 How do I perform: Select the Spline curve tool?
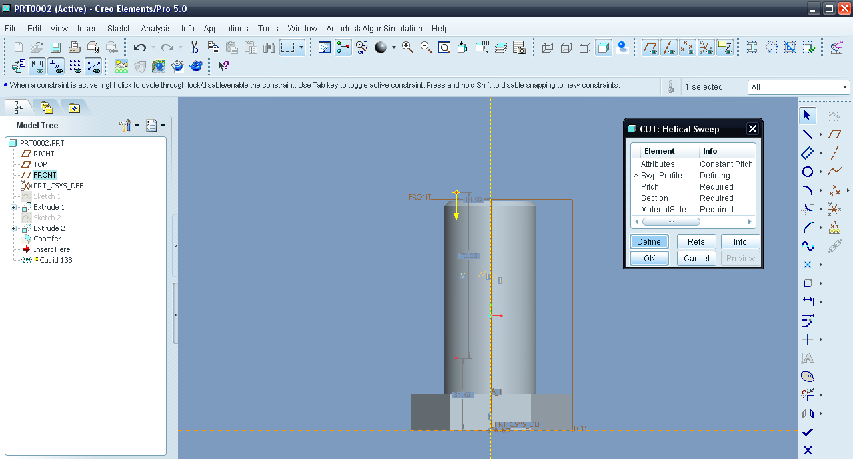point(807,246)
